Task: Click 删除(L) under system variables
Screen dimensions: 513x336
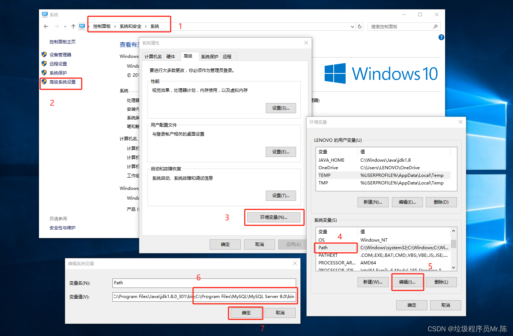Action: point(441,282)
